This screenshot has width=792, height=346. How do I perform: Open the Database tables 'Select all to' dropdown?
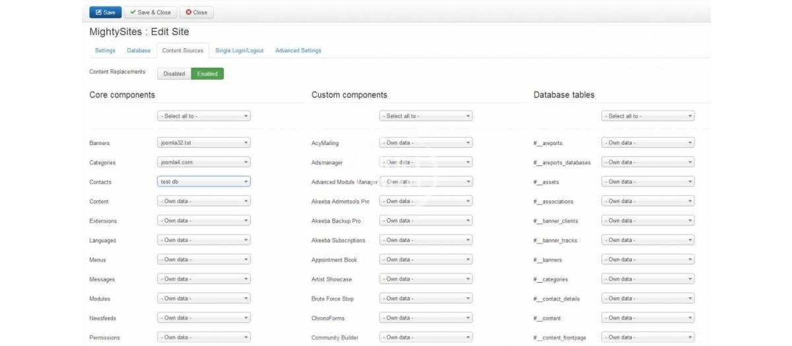click(x=647, y=116)
